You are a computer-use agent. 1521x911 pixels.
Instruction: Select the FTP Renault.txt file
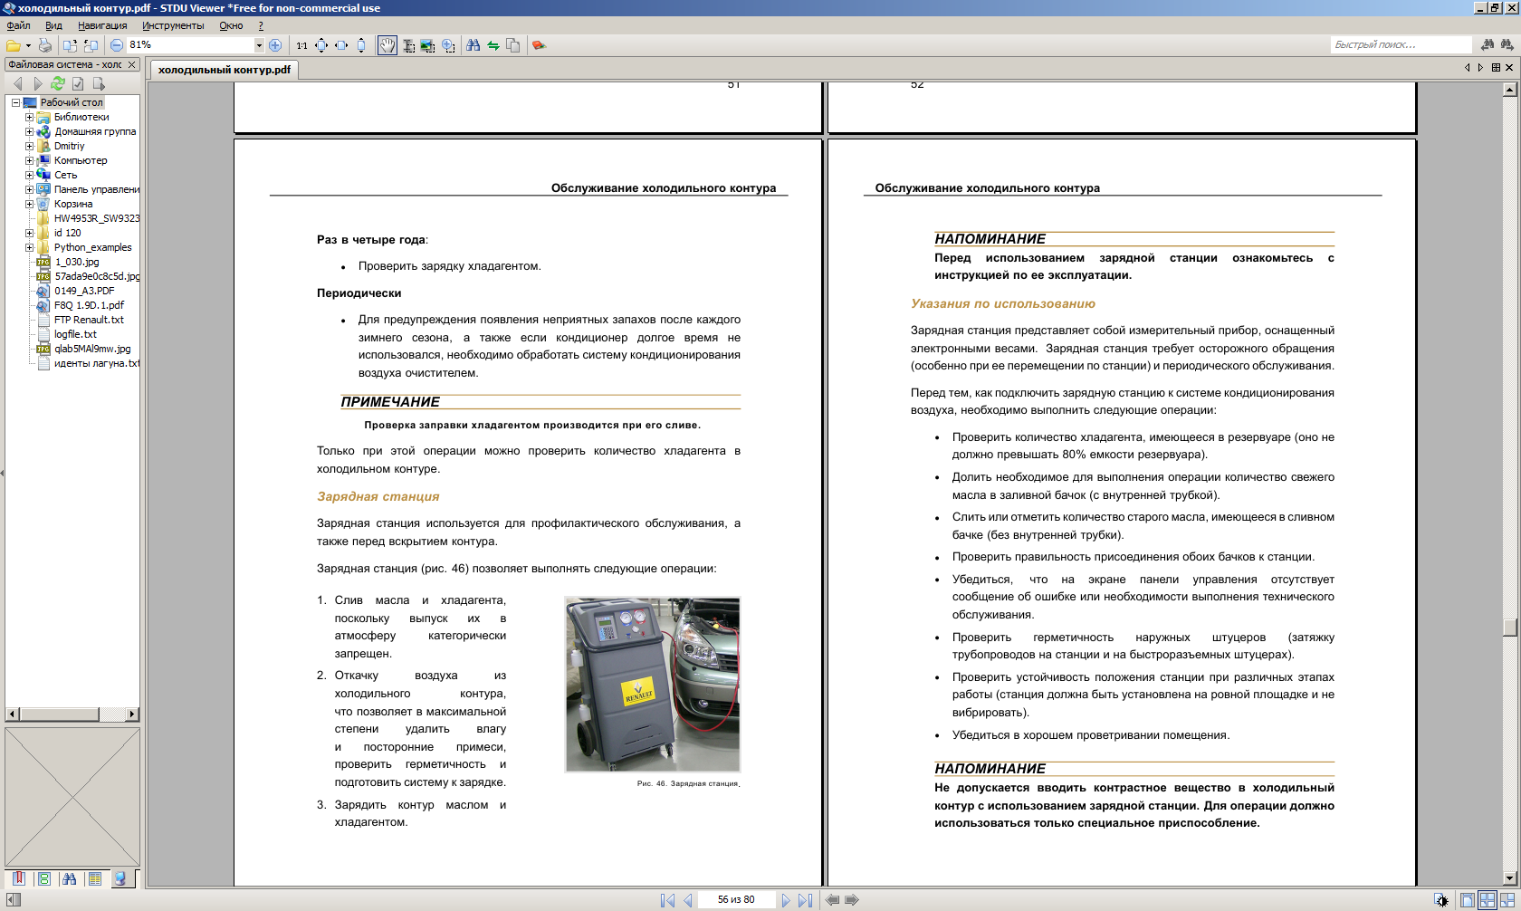[89, 320]
